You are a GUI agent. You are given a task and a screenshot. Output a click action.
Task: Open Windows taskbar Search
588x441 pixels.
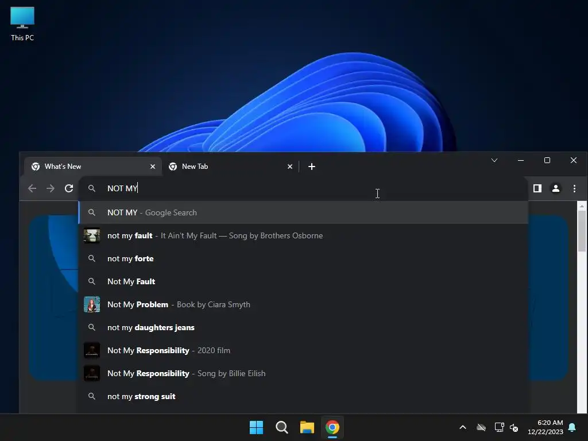(281, 427)
